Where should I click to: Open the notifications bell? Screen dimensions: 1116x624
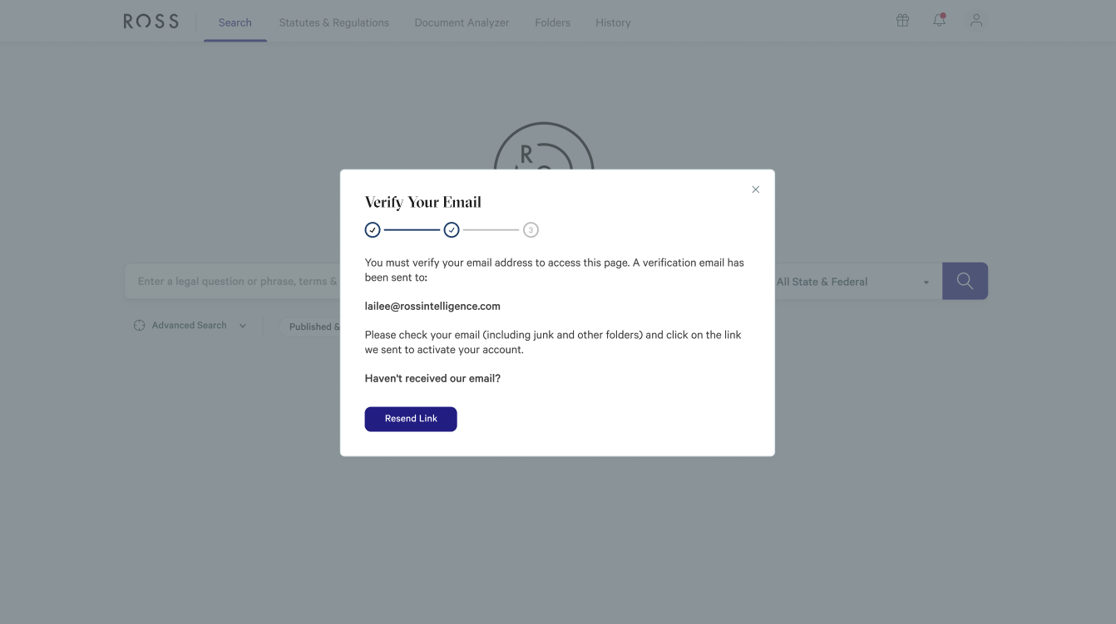click(x=939, y=20)
